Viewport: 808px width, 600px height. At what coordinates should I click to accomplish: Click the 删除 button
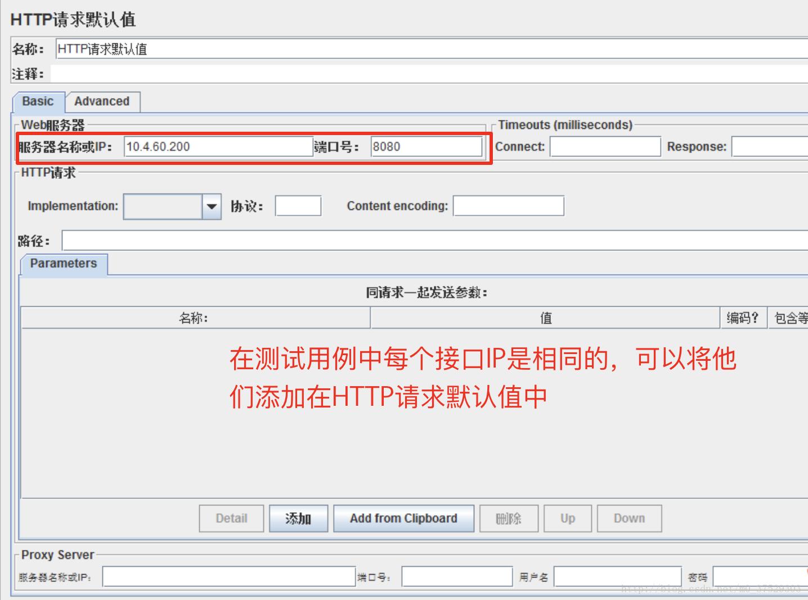click(x=508, y=518)
